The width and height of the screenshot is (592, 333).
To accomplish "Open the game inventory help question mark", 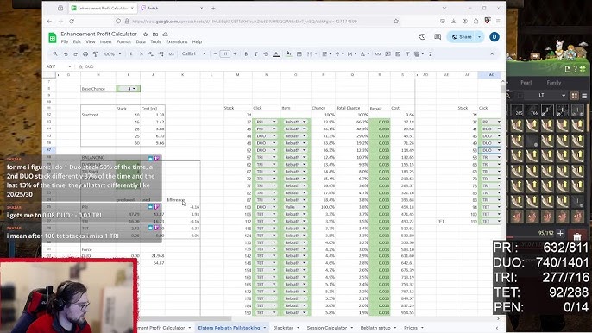I will point(576,69).
